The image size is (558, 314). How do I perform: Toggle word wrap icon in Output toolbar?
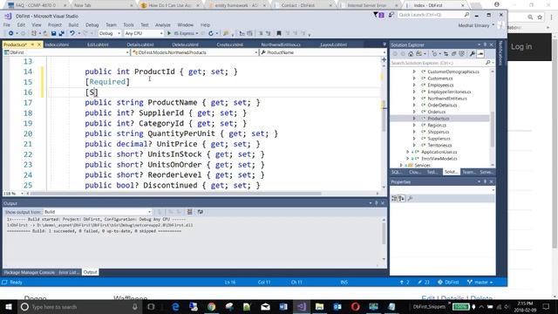(x=201, y=212)
